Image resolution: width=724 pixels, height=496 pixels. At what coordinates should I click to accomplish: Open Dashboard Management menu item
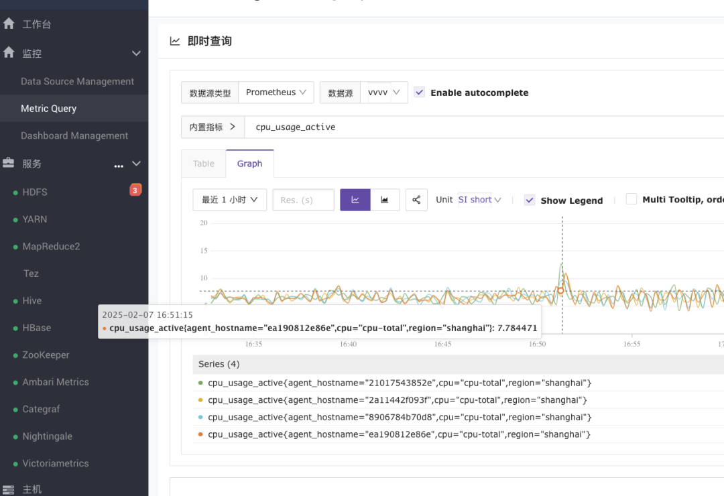point(74,136)
